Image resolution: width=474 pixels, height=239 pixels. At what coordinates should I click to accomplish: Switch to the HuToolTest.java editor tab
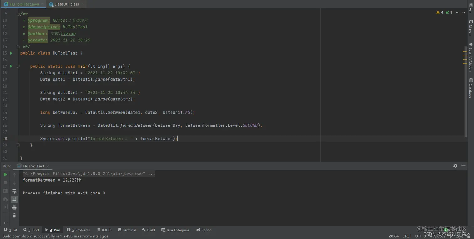click(24, 4)
